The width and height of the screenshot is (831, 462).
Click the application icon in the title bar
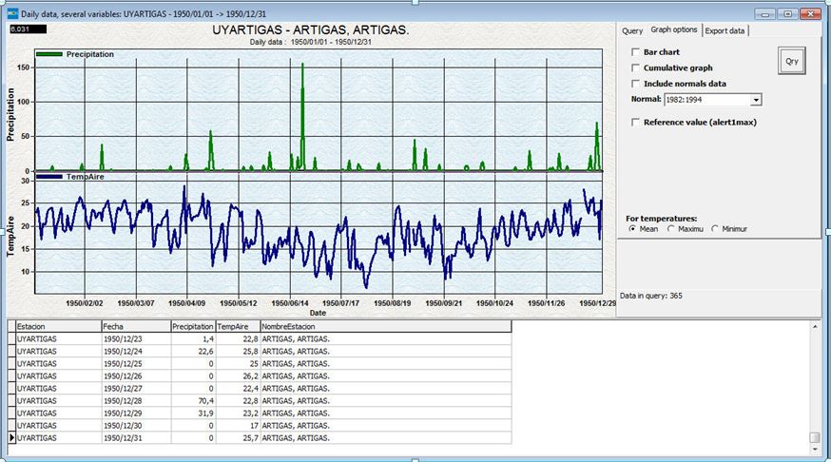coord(10,13)
